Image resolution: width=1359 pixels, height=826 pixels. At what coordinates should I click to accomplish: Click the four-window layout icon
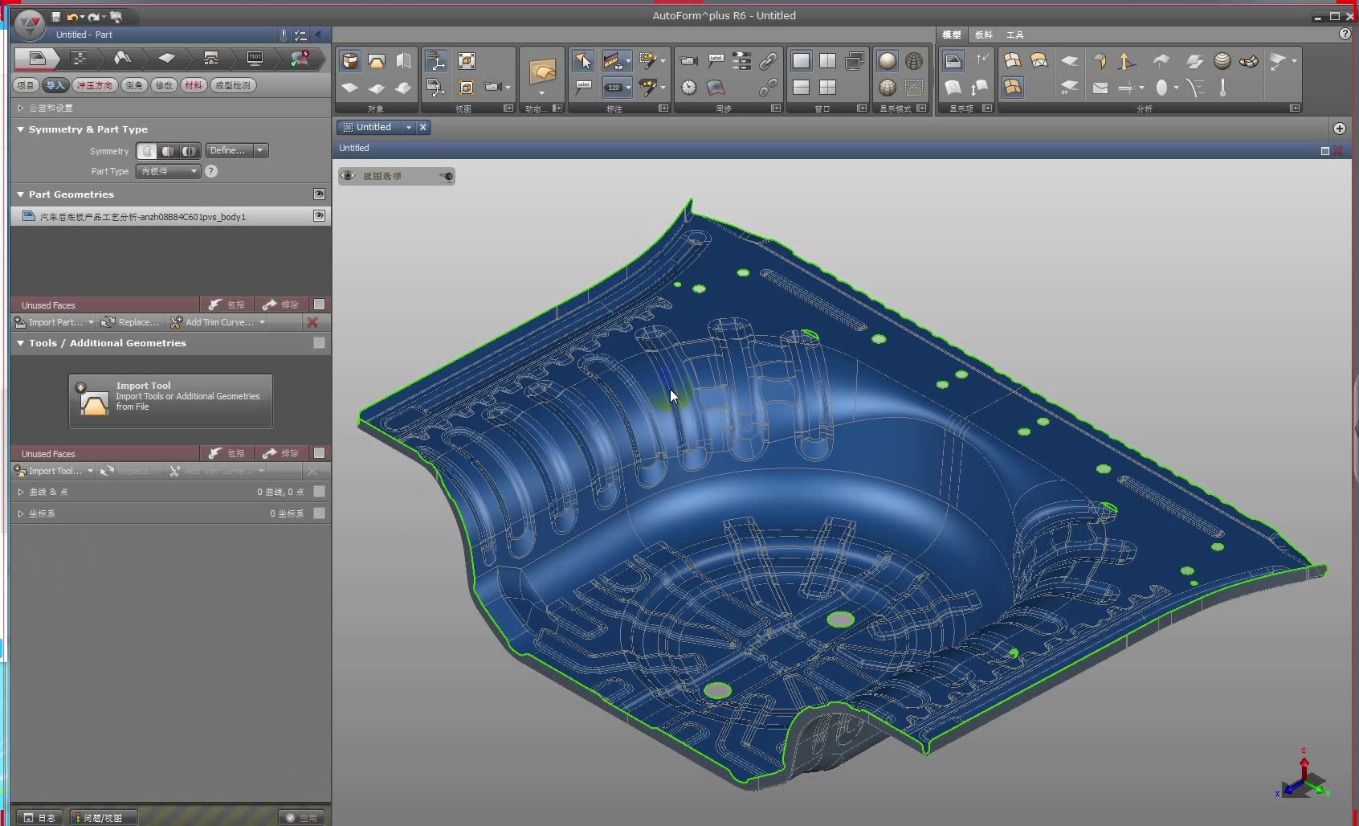[827, 87]
